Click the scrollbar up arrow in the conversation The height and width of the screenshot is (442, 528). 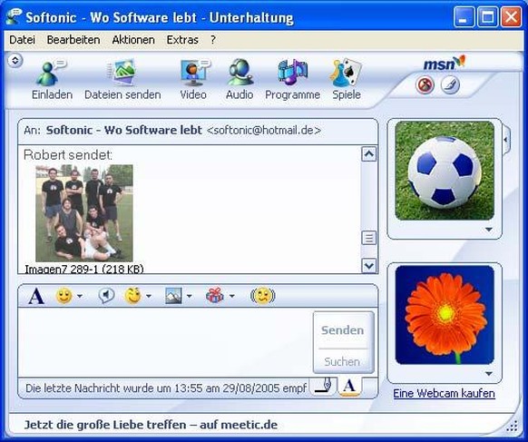(x=368, y=154)
